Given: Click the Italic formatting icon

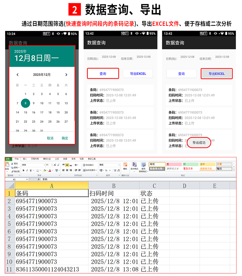Looking at the screenshot, I should coord(27,170).
